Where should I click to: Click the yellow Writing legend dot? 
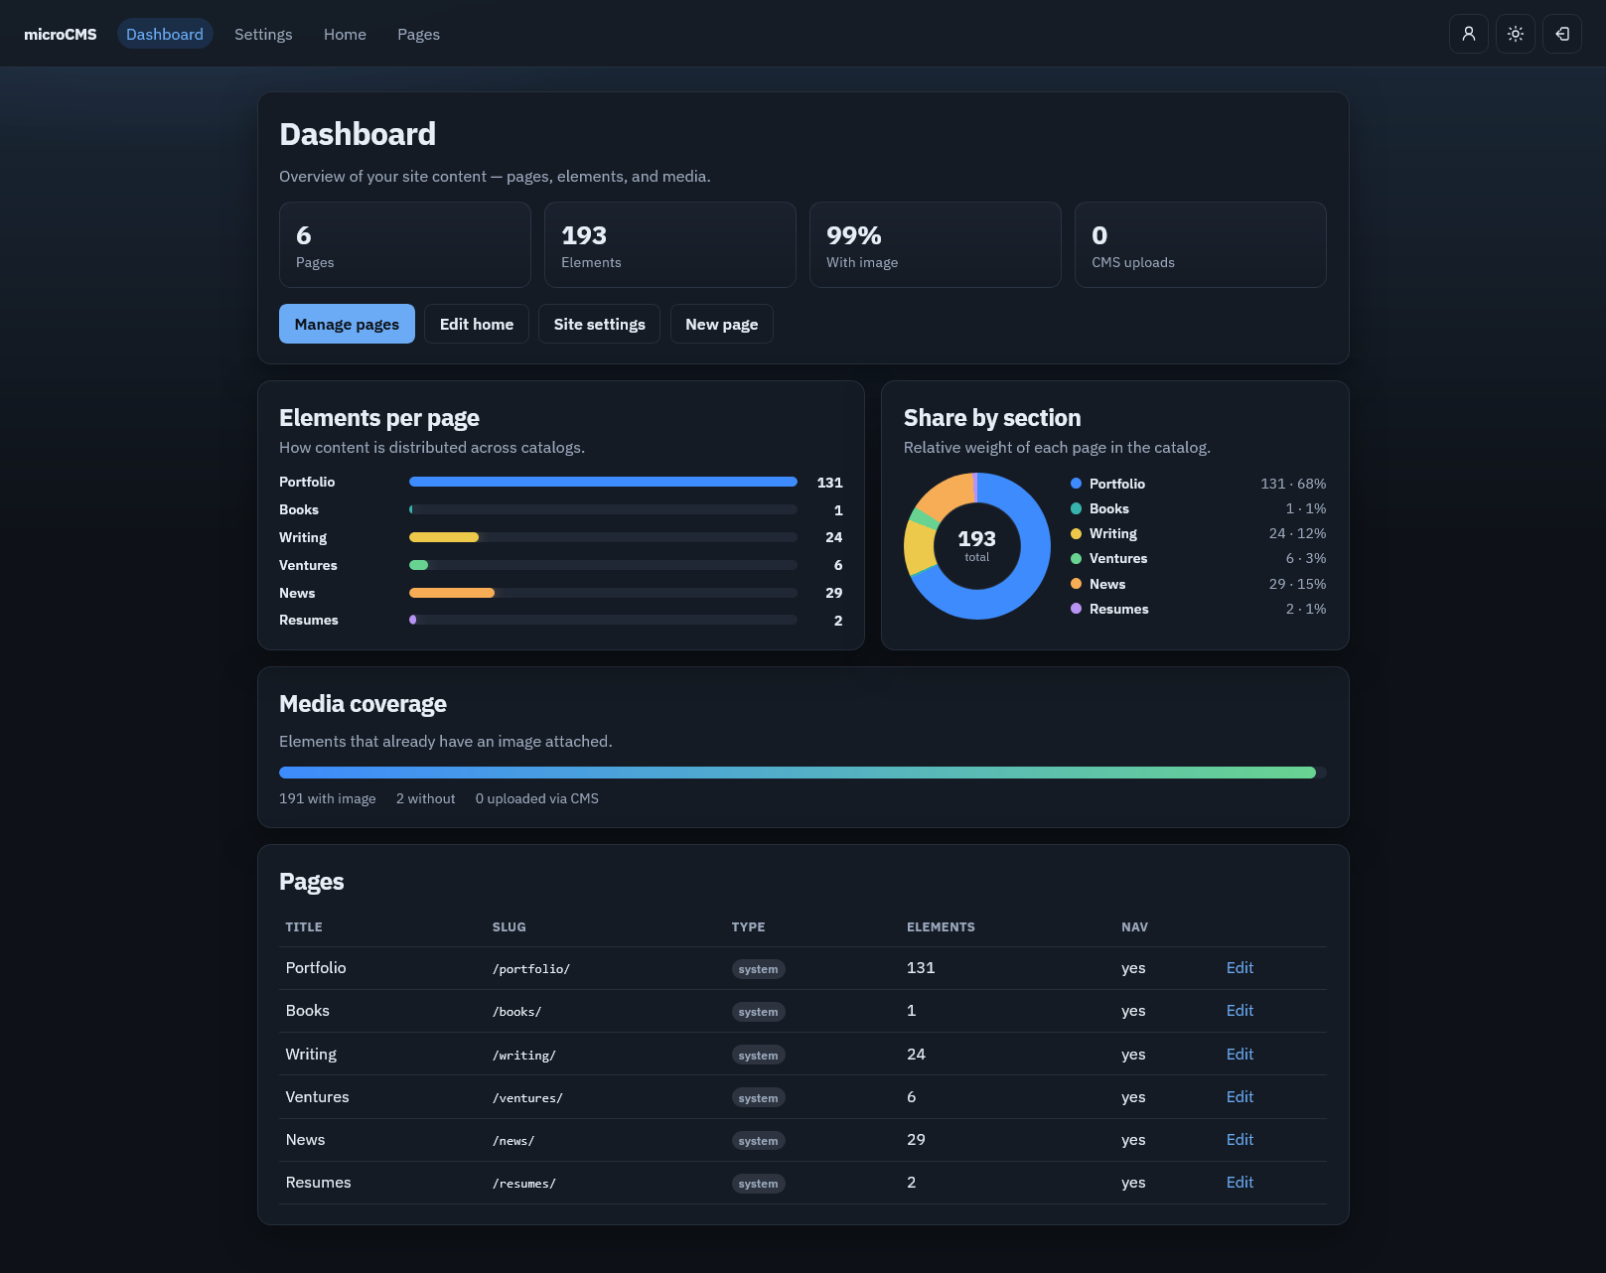(x=1076, y=533)
